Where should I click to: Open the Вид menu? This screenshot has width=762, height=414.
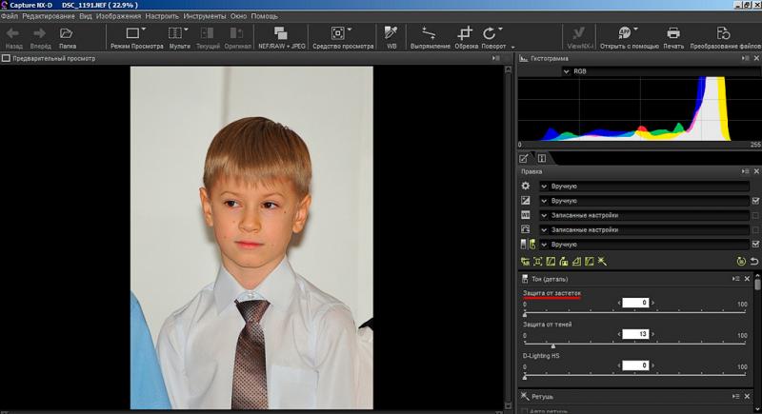[86, 16]
